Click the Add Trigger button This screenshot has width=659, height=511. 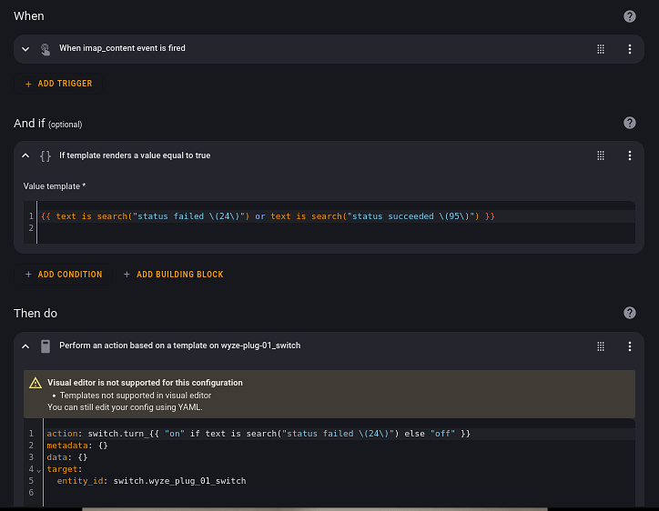[x=59, y=84]
